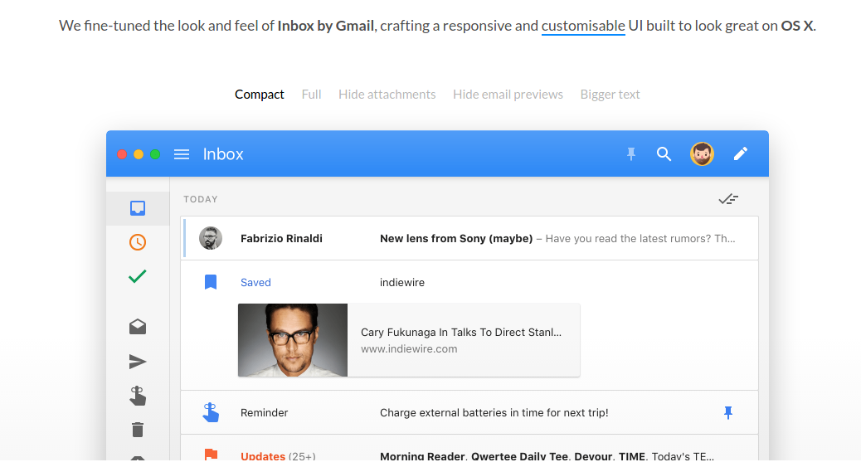This screenshot has height=467, width=861.
Task: Click the pin toggle in the blue header
Action: (631, 153)
